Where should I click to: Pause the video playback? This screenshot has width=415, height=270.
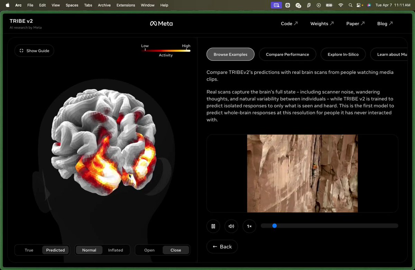pyautogui.click(x=213, y=226)
